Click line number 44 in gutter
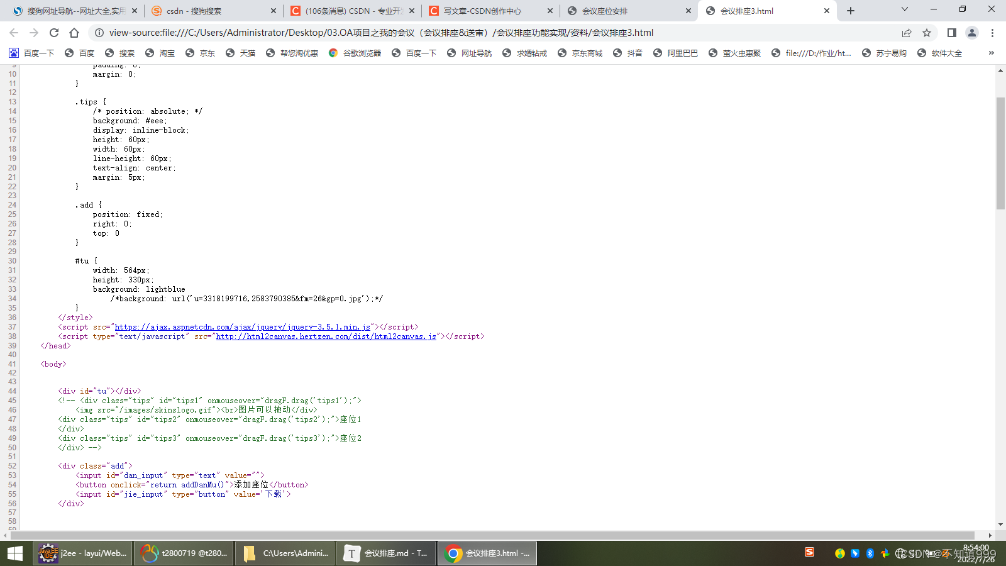 [12, 391]
